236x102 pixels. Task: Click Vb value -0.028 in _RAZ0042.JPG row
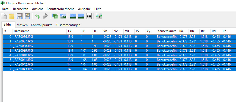[107, 64]
